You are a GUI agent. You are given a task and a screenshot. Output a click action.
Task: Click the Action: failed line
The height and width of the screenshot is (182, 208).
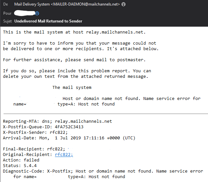[x=21, y=160]
